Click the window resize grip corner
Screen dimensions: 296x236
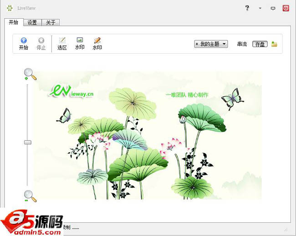point(286,229)
